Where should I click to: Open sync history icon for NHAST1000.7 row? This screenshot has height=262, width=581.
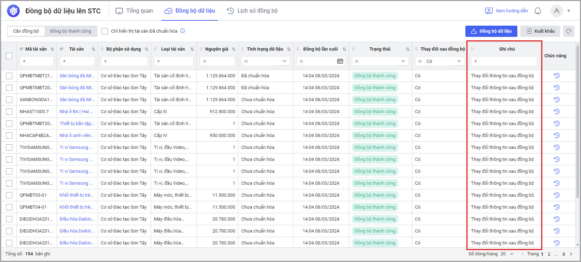pyautogui.click(x=556, y=112)
